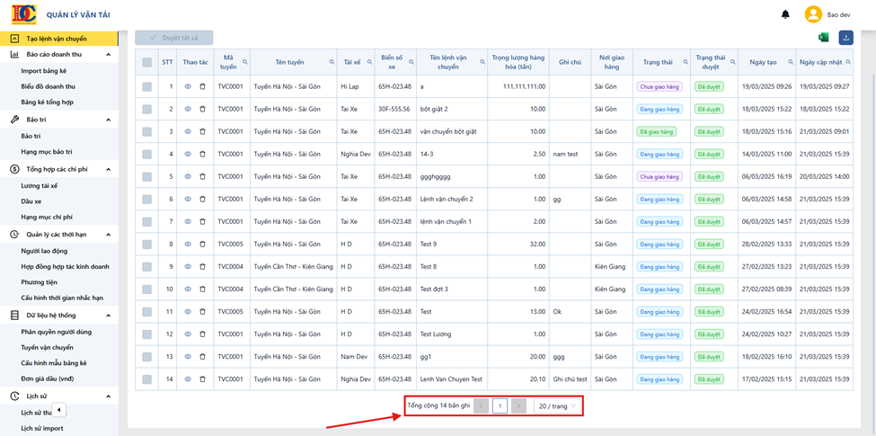The width and height of the screenshot is (876, 436).
Task: View details of row 1 eye icon
Action: tap(188, 86)
